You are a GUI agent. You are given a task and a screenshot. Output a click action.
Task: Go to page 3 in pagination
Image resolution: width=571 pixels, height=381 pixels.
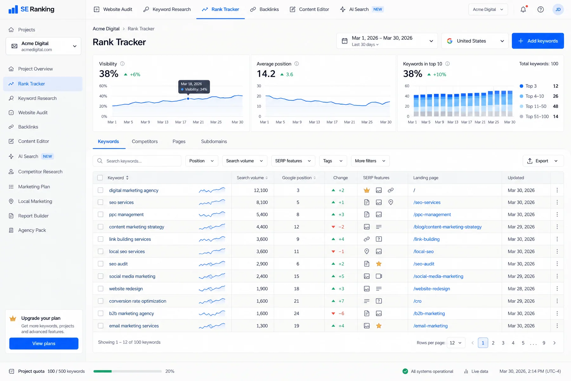pyautogui.click(x=503, y=343)
